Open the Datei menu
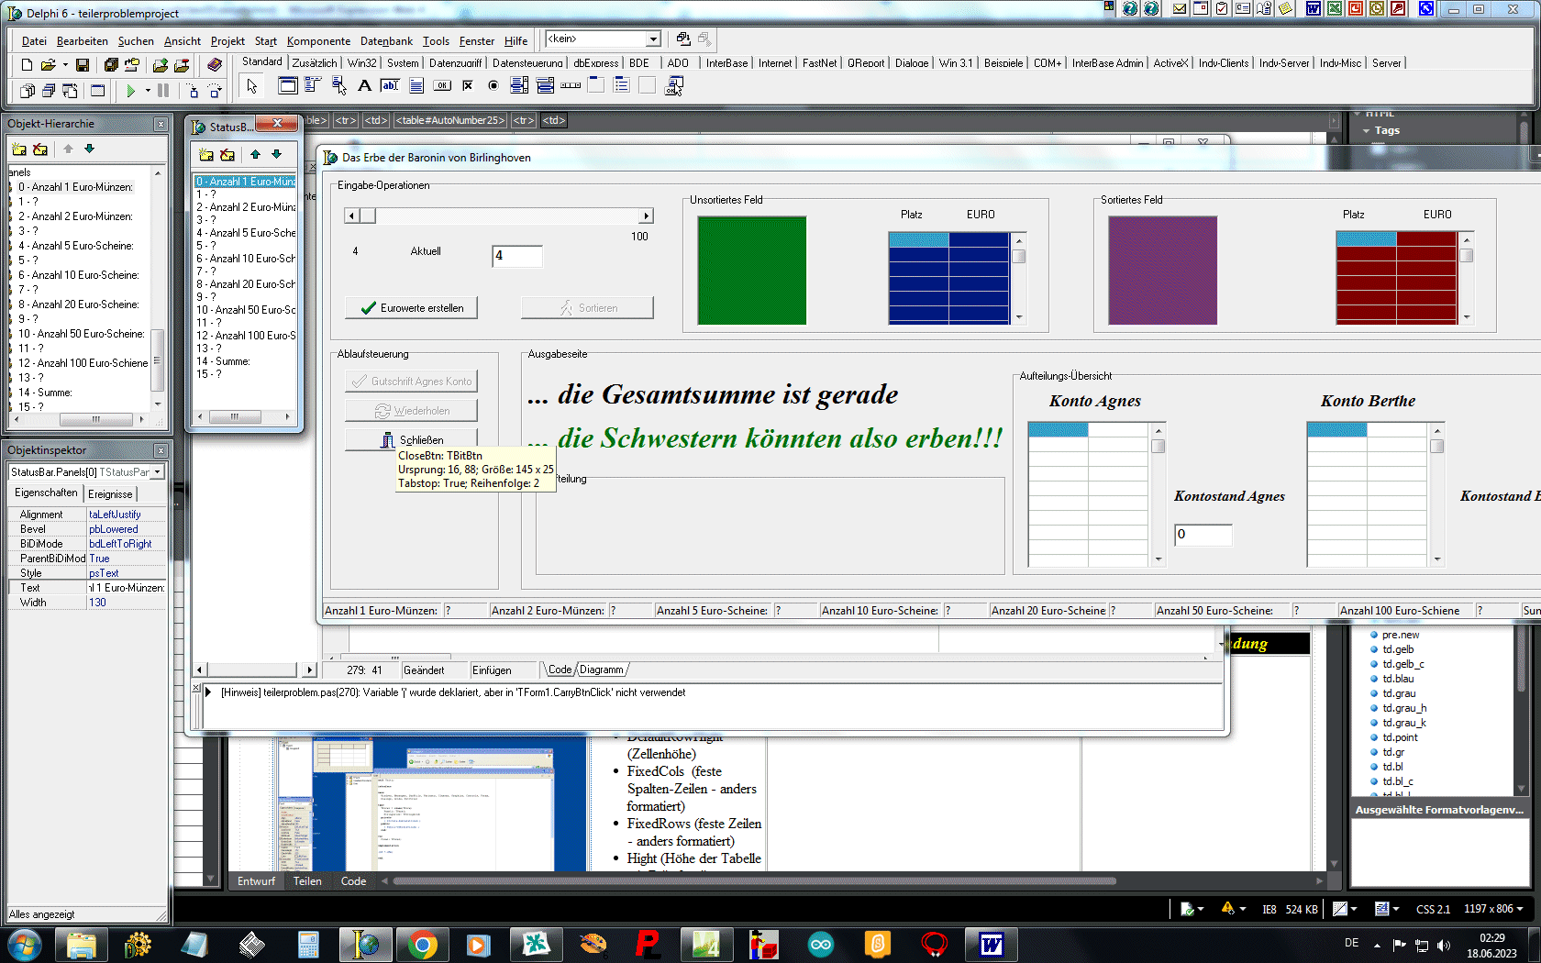1541x963 pixels. (x=34, y=41)
